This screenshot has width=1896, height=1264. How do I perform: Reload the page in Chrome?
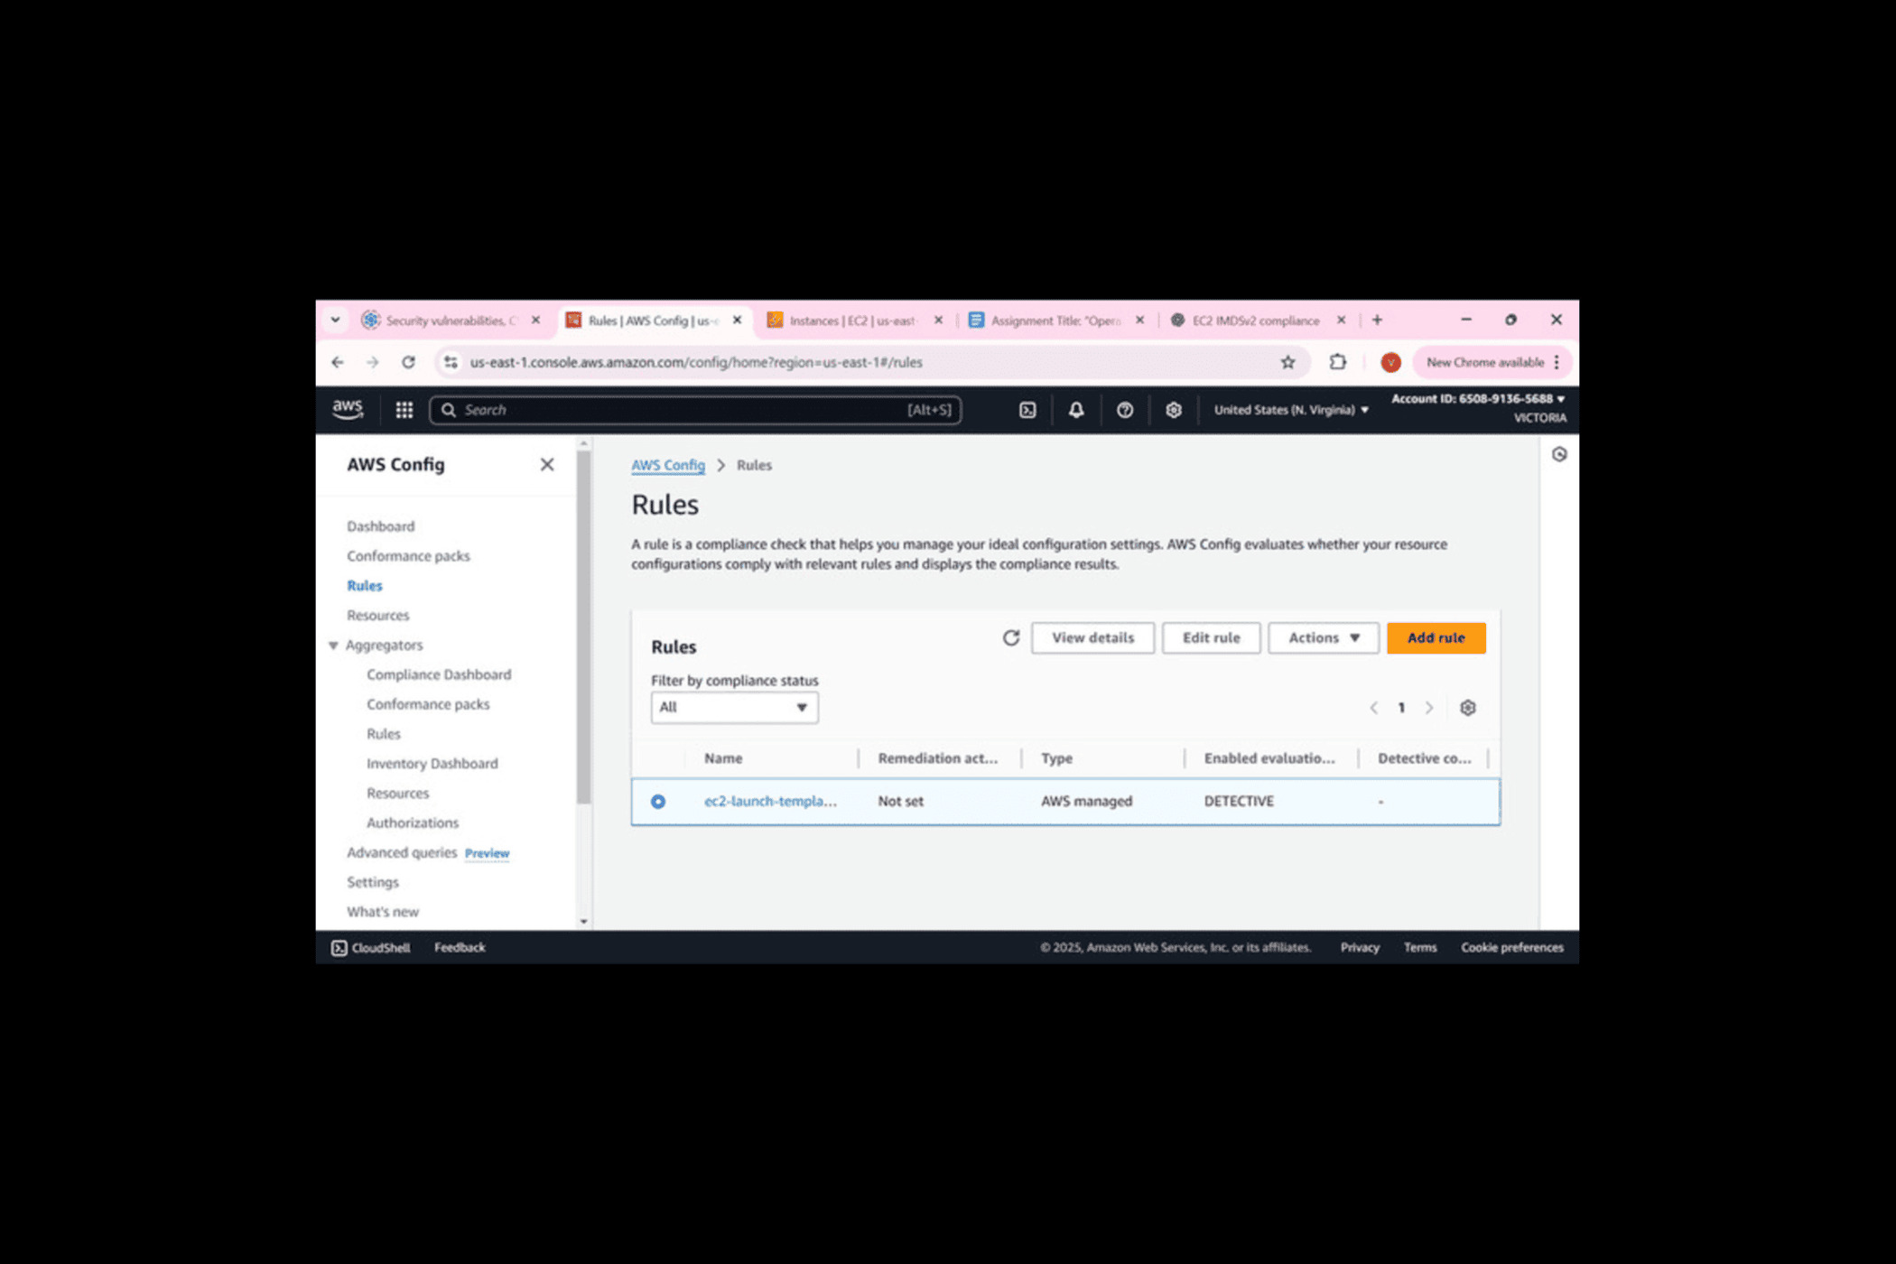(408, 362)
